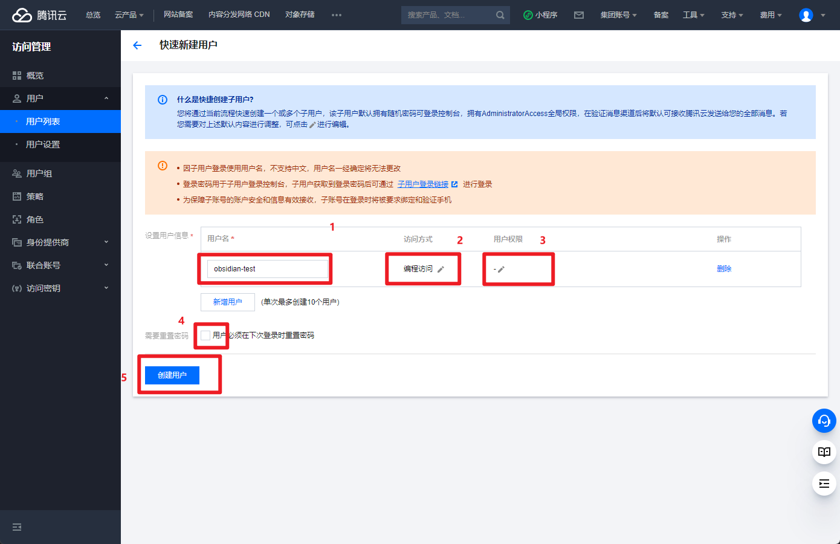Viewport: 840px width, 544px height.
Task: Click the 创建用户 button
Action: pos(172,375)
